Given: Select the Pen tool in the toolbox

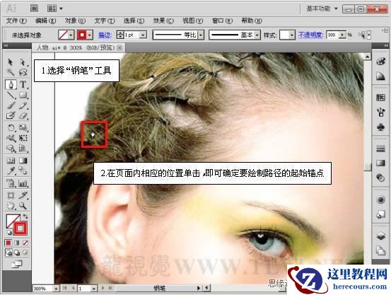Looking at the screenshot, I should 11,85.
